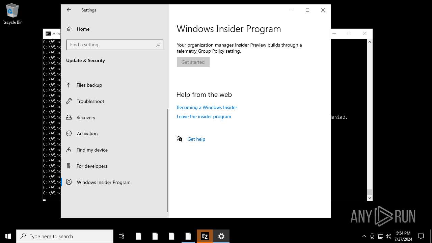Click the Command Prompt window title icon

(x=48, y=34)
